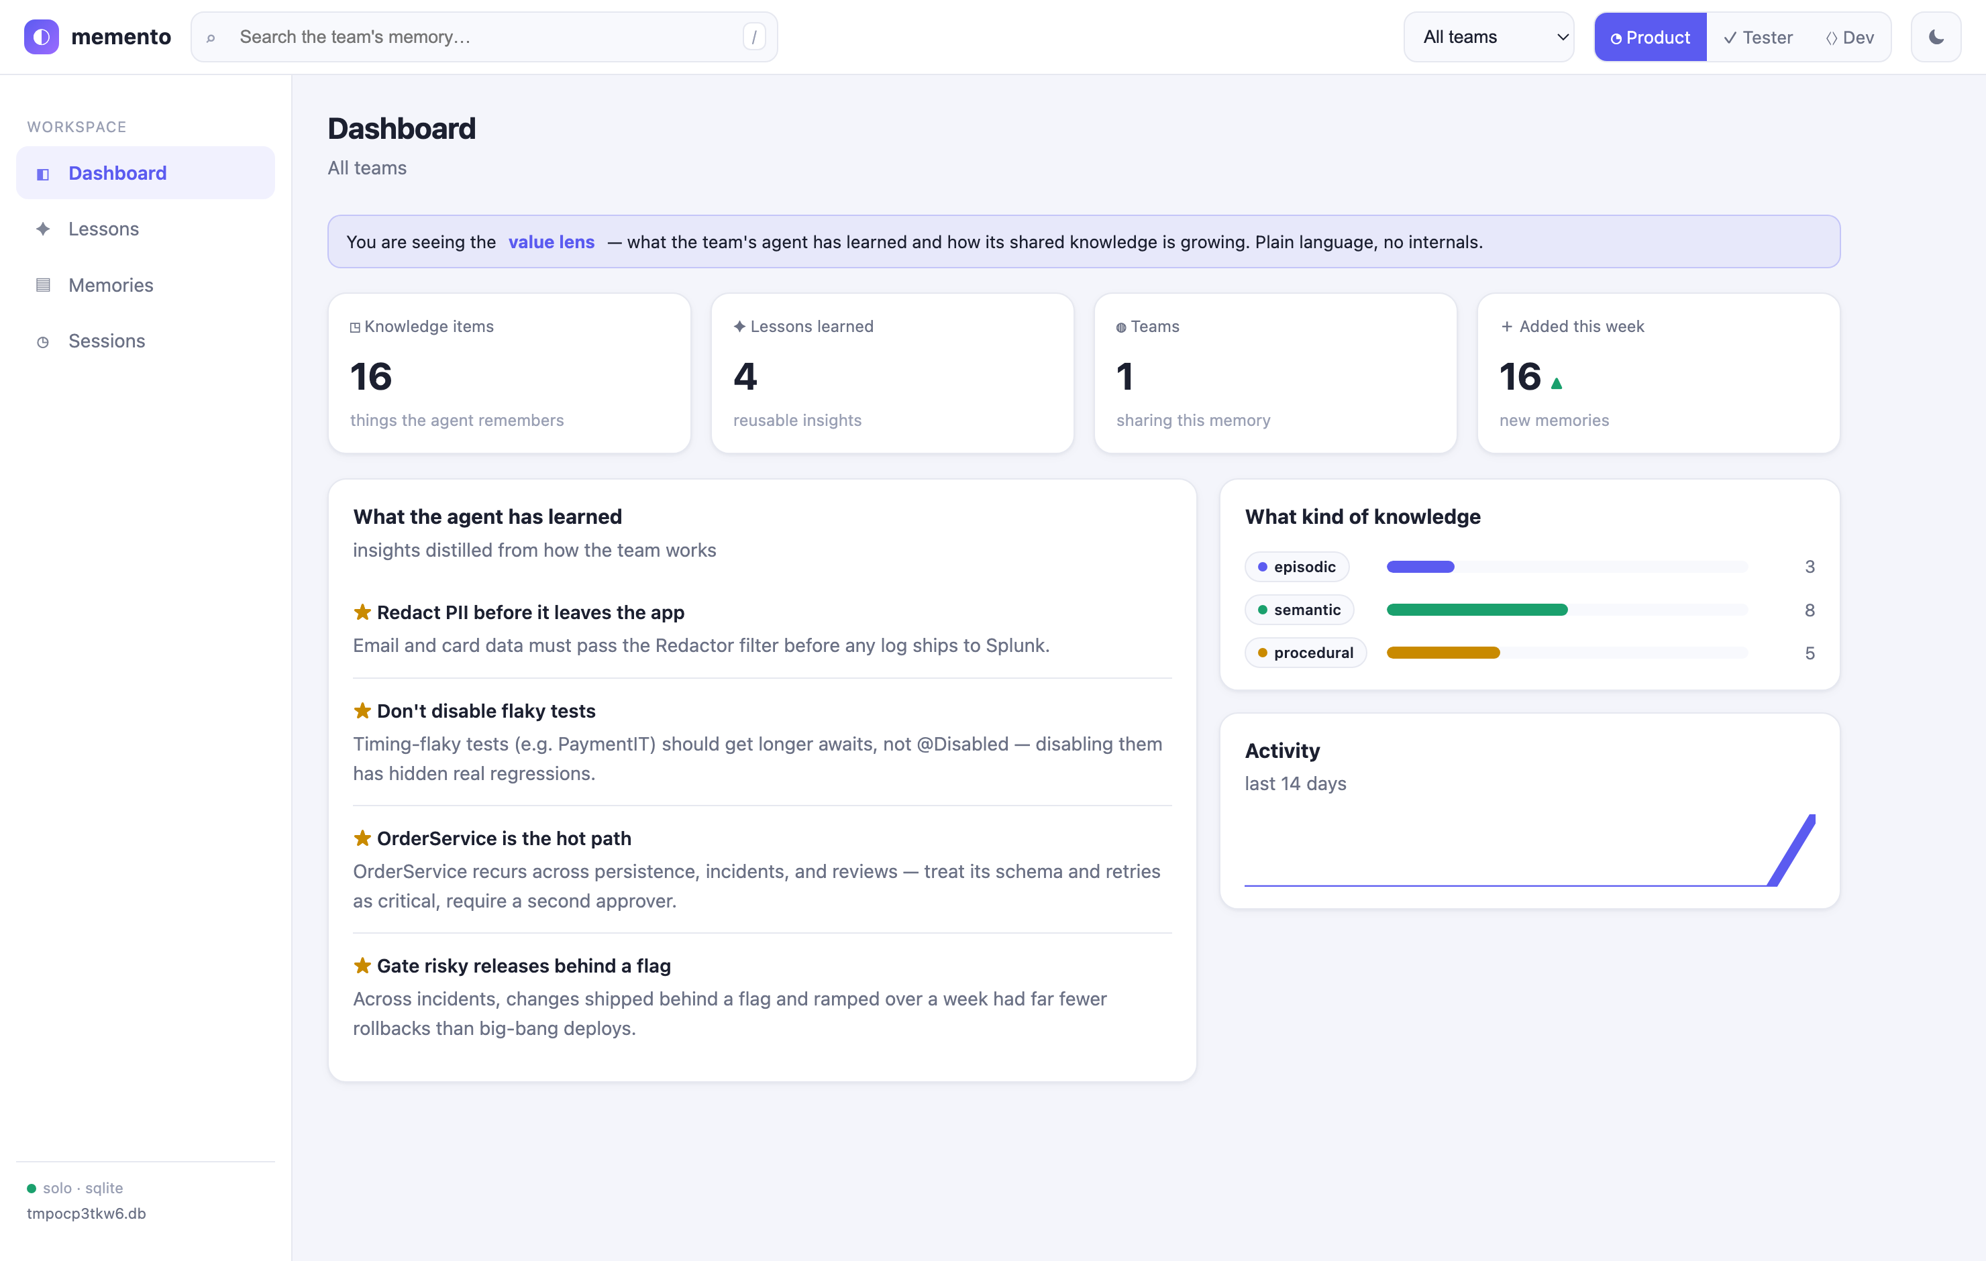Click the Lessons learned sparkle icon
Screen dimensions: 1986x1261
[x=740, y=327]
